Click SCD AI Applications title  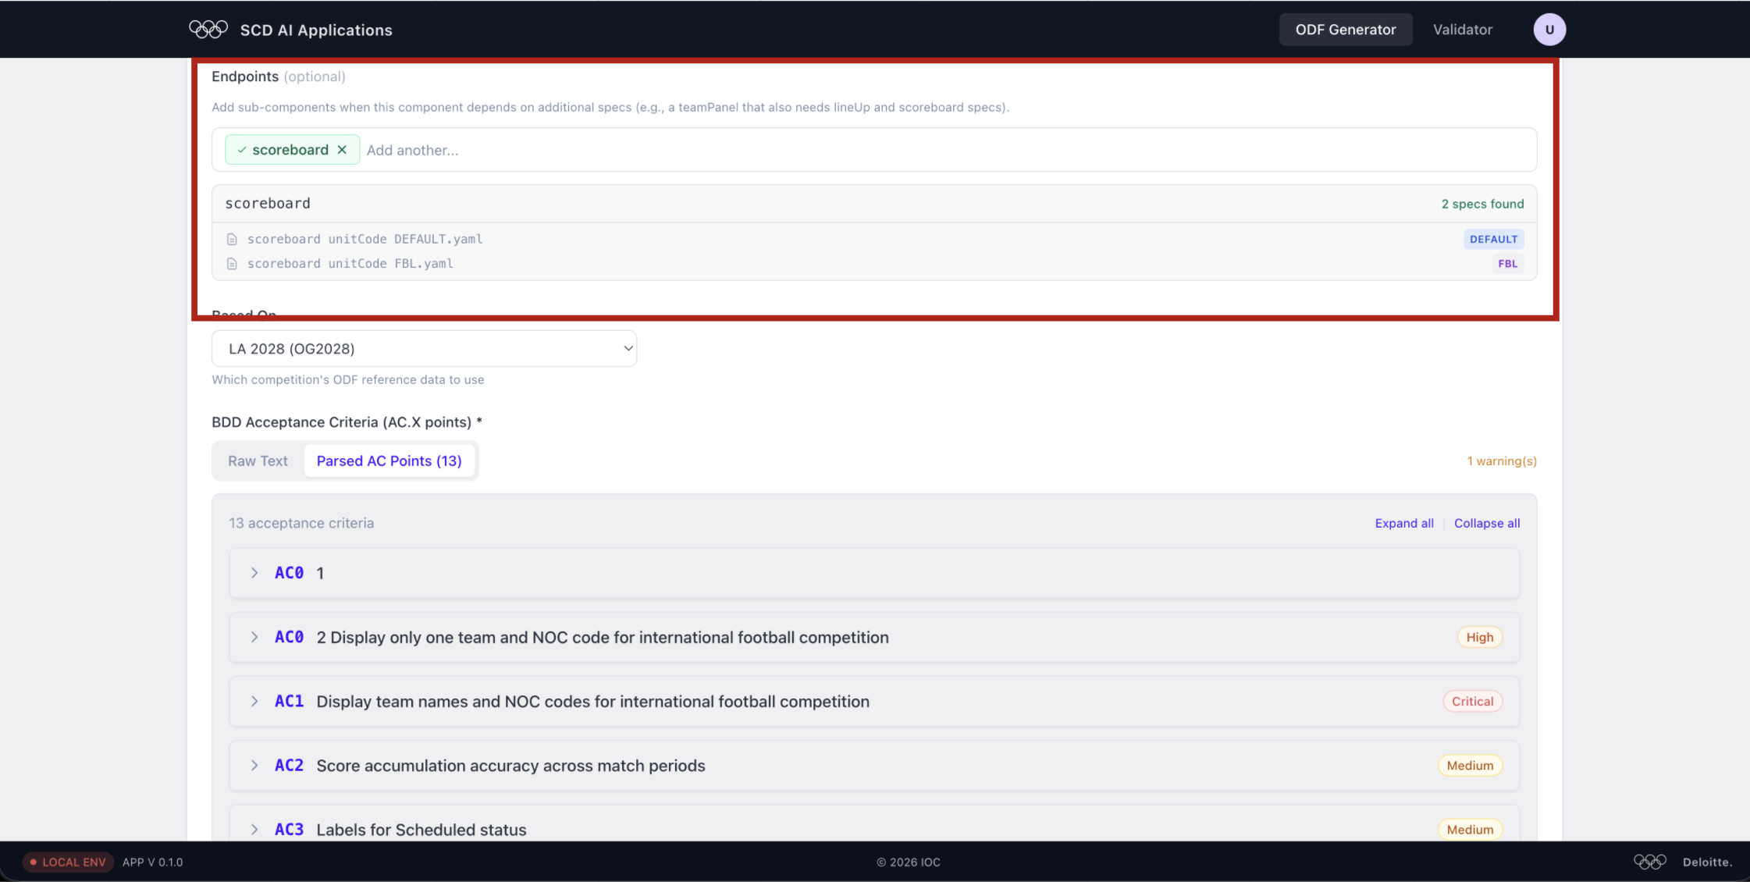tap(316, 30)
